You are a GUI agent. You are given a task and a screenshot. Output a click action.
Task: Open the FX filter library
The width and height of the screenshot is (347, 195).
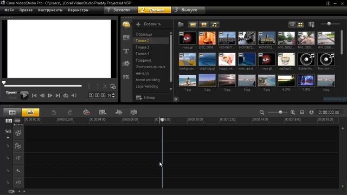click(x=126, y=77)
